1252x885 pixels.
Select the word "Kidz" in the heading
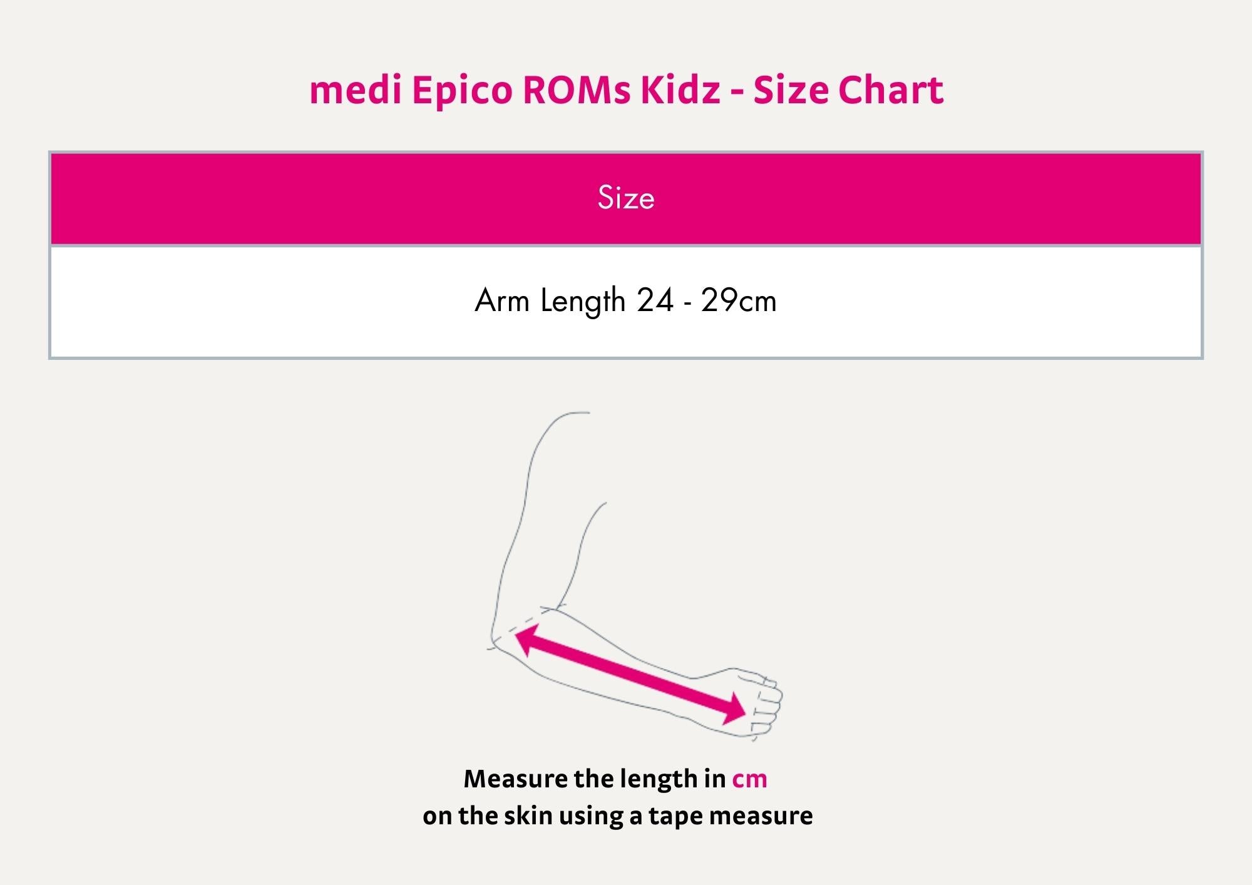pyautogui.click(x=680, y=90)
